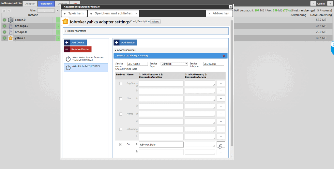
Task: Enable the Saturation characteristic checkbox
Action: (x=121, y=129)
